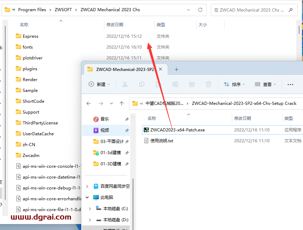The height and width of the screenshot is (230, 303).
Task: Sort front window by 名称 column
Action: point(152,118)
